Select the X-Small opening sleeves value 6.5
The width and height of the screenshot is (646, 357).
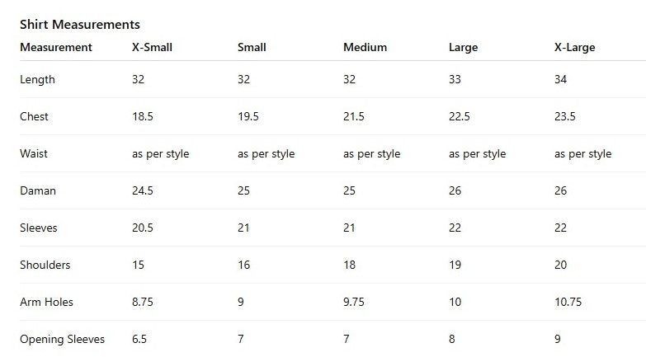tap(139, 339)
